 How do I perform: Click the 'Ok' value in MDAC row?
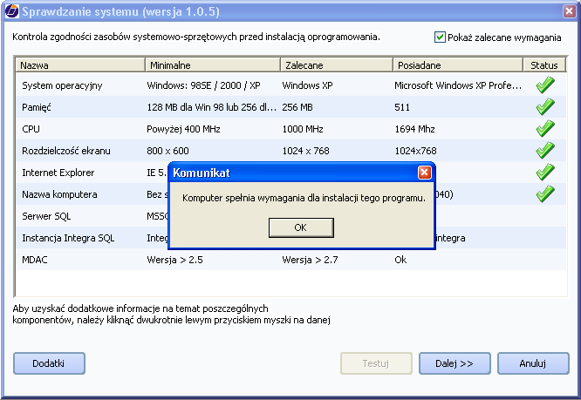click(400, 260)
